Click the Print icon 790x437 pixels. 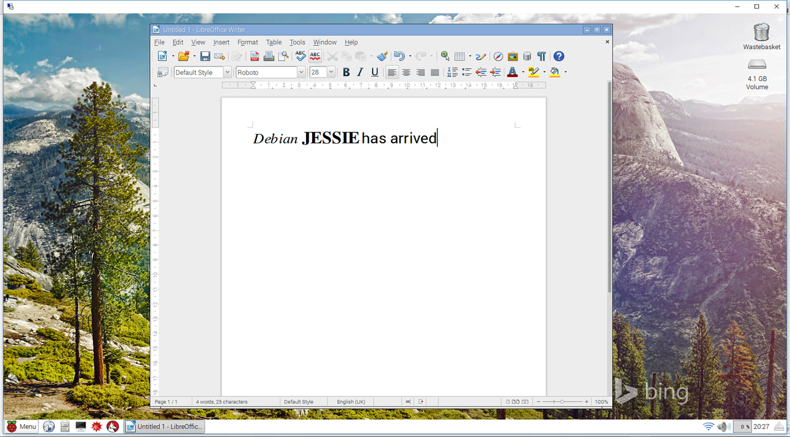(x=269, y=56)
